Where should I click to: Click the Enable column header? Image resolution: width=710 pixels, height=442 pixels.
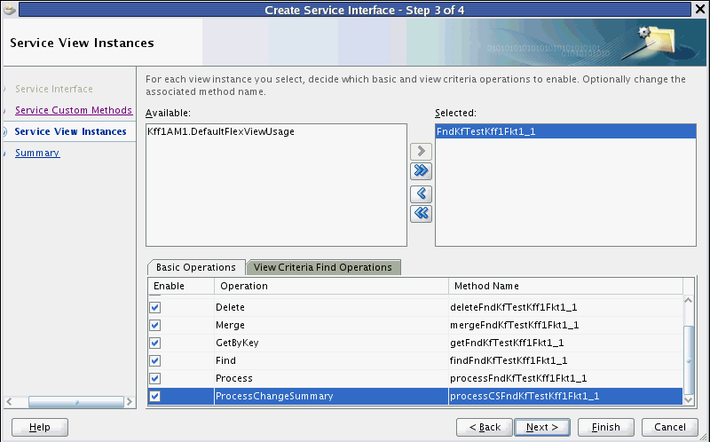pyautogui.click(x=181, y=286)
